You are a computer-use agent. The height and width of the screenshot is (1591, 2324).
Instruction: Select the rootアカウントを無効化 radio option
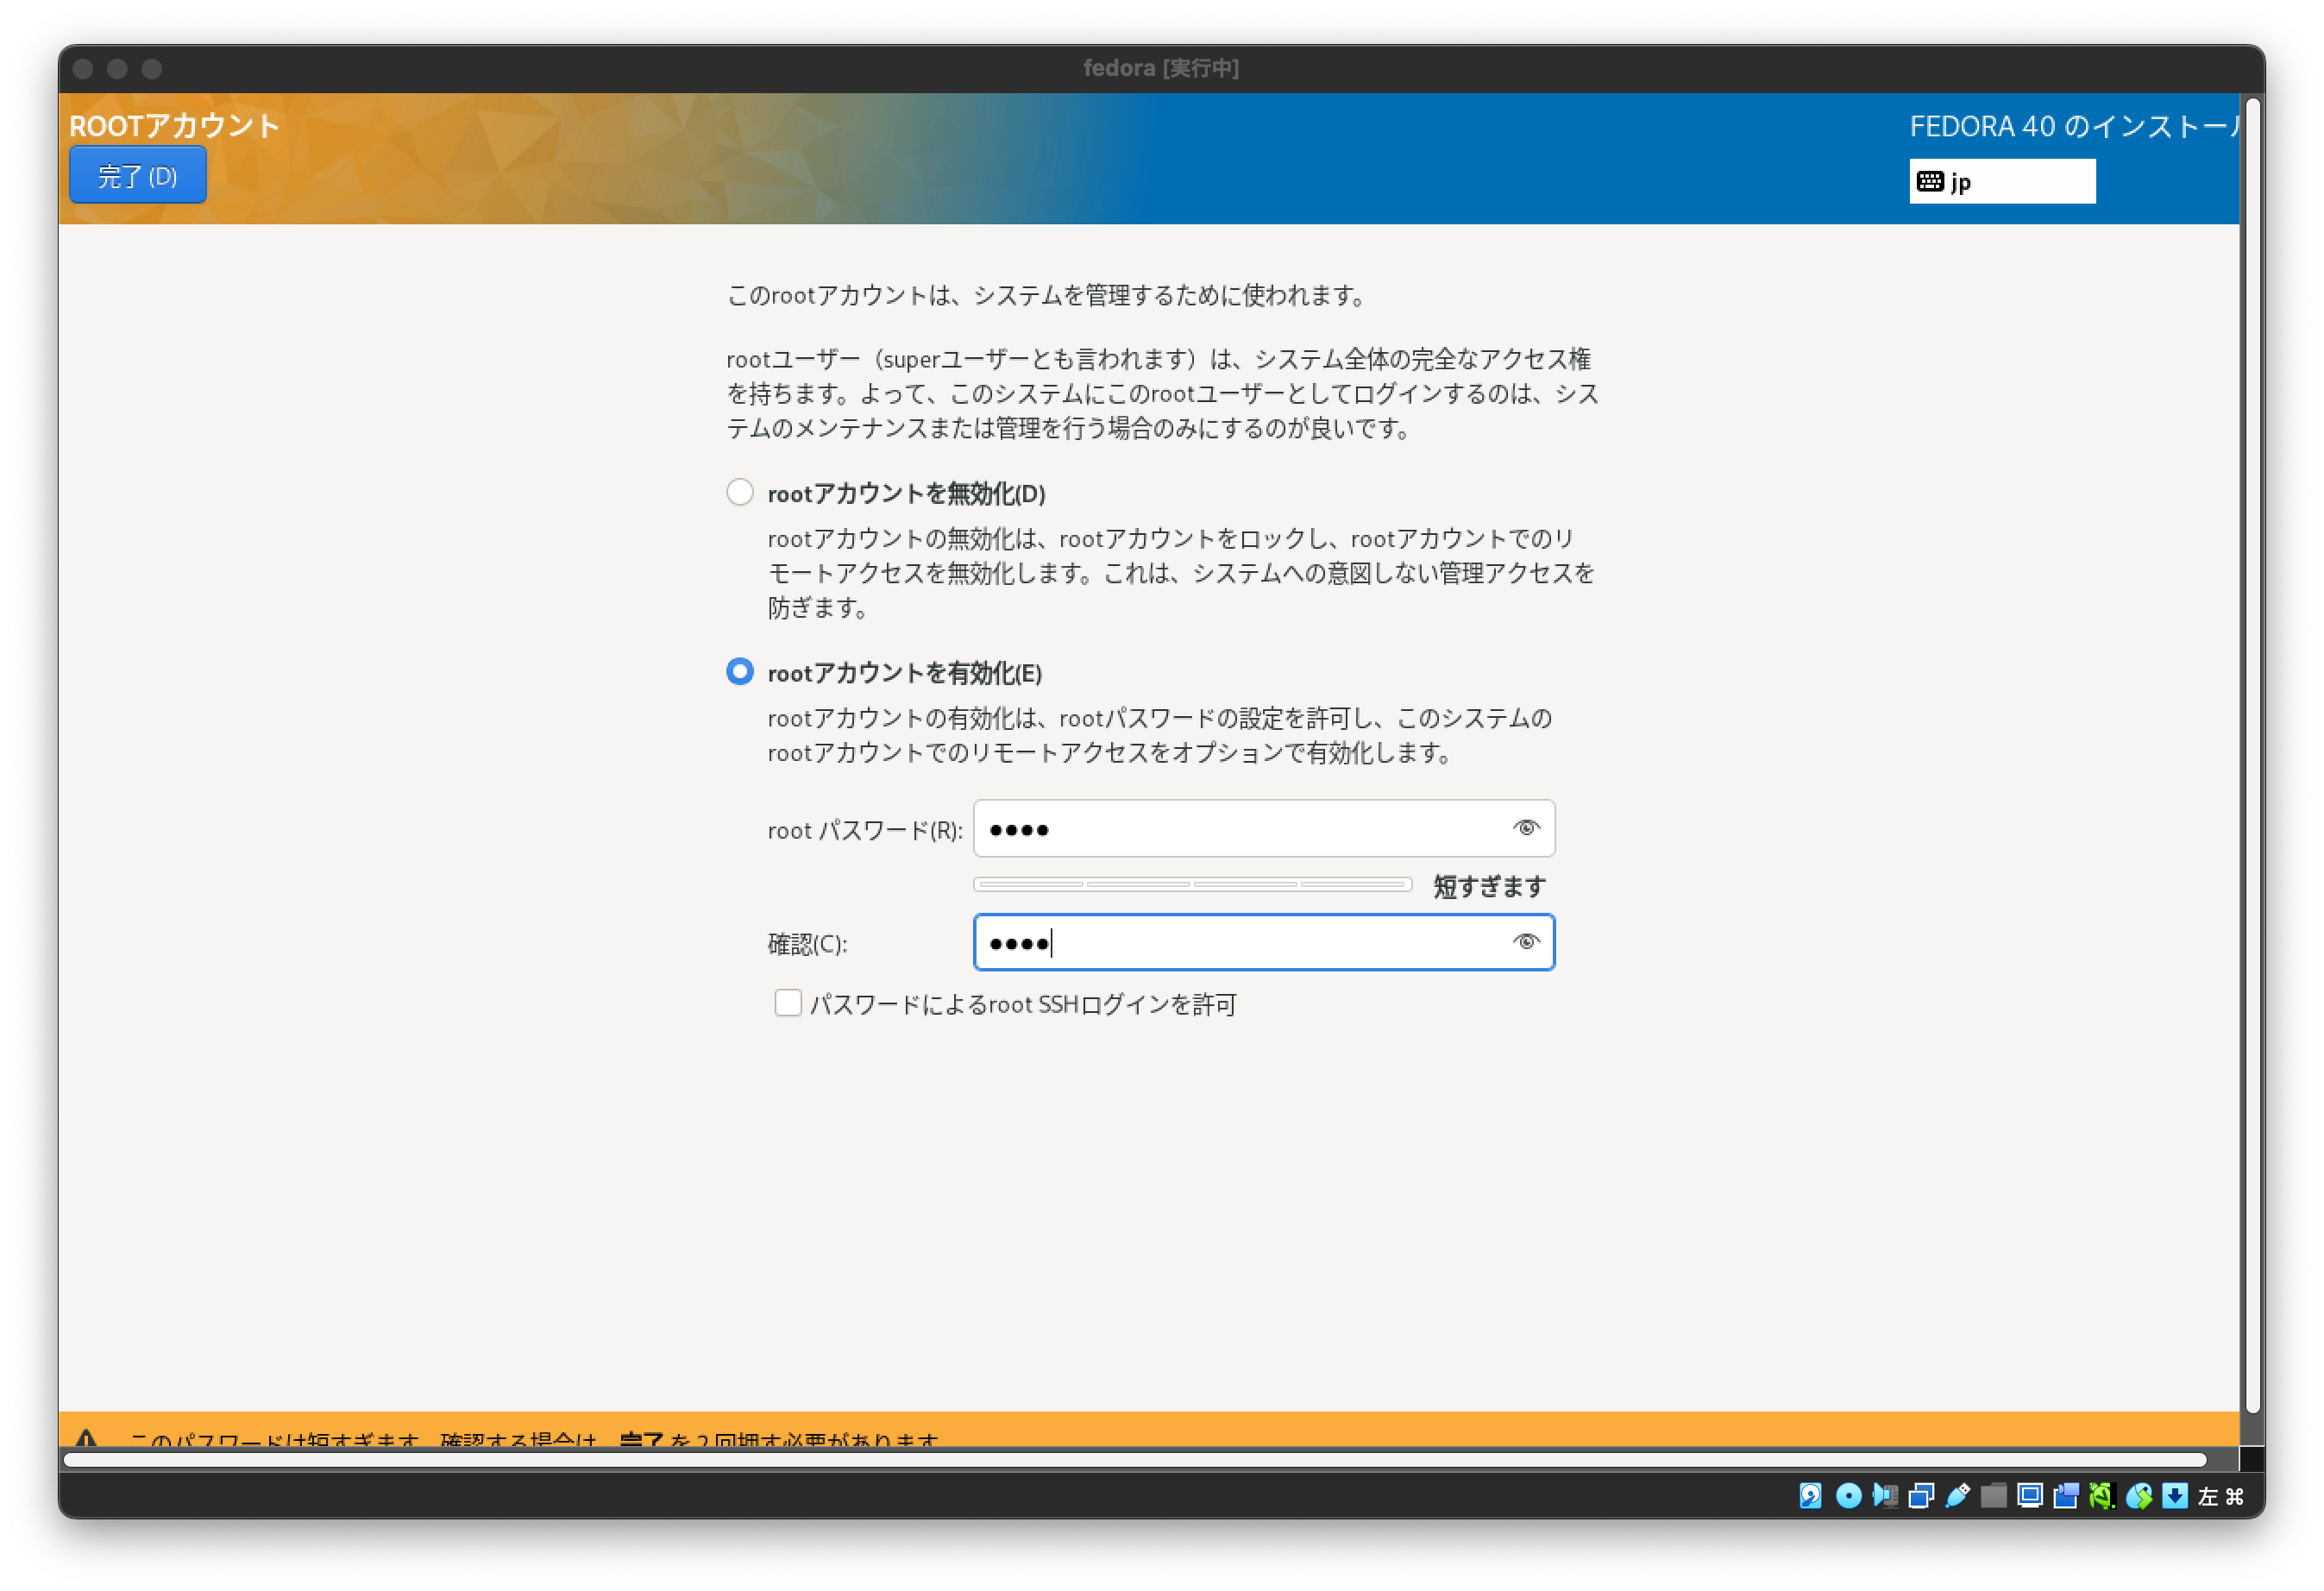pyautogui.click(x=740, y=492)
